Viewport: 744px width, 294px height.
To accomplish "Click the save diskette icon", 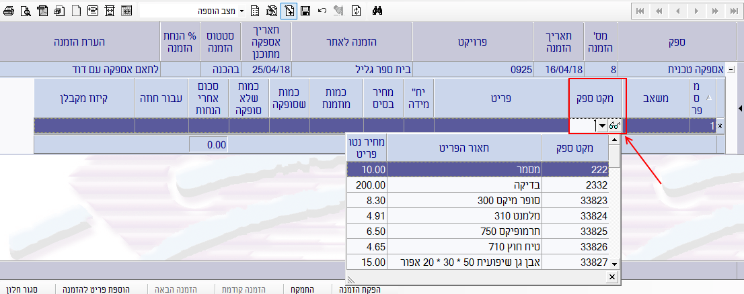I will click(305, 11).
